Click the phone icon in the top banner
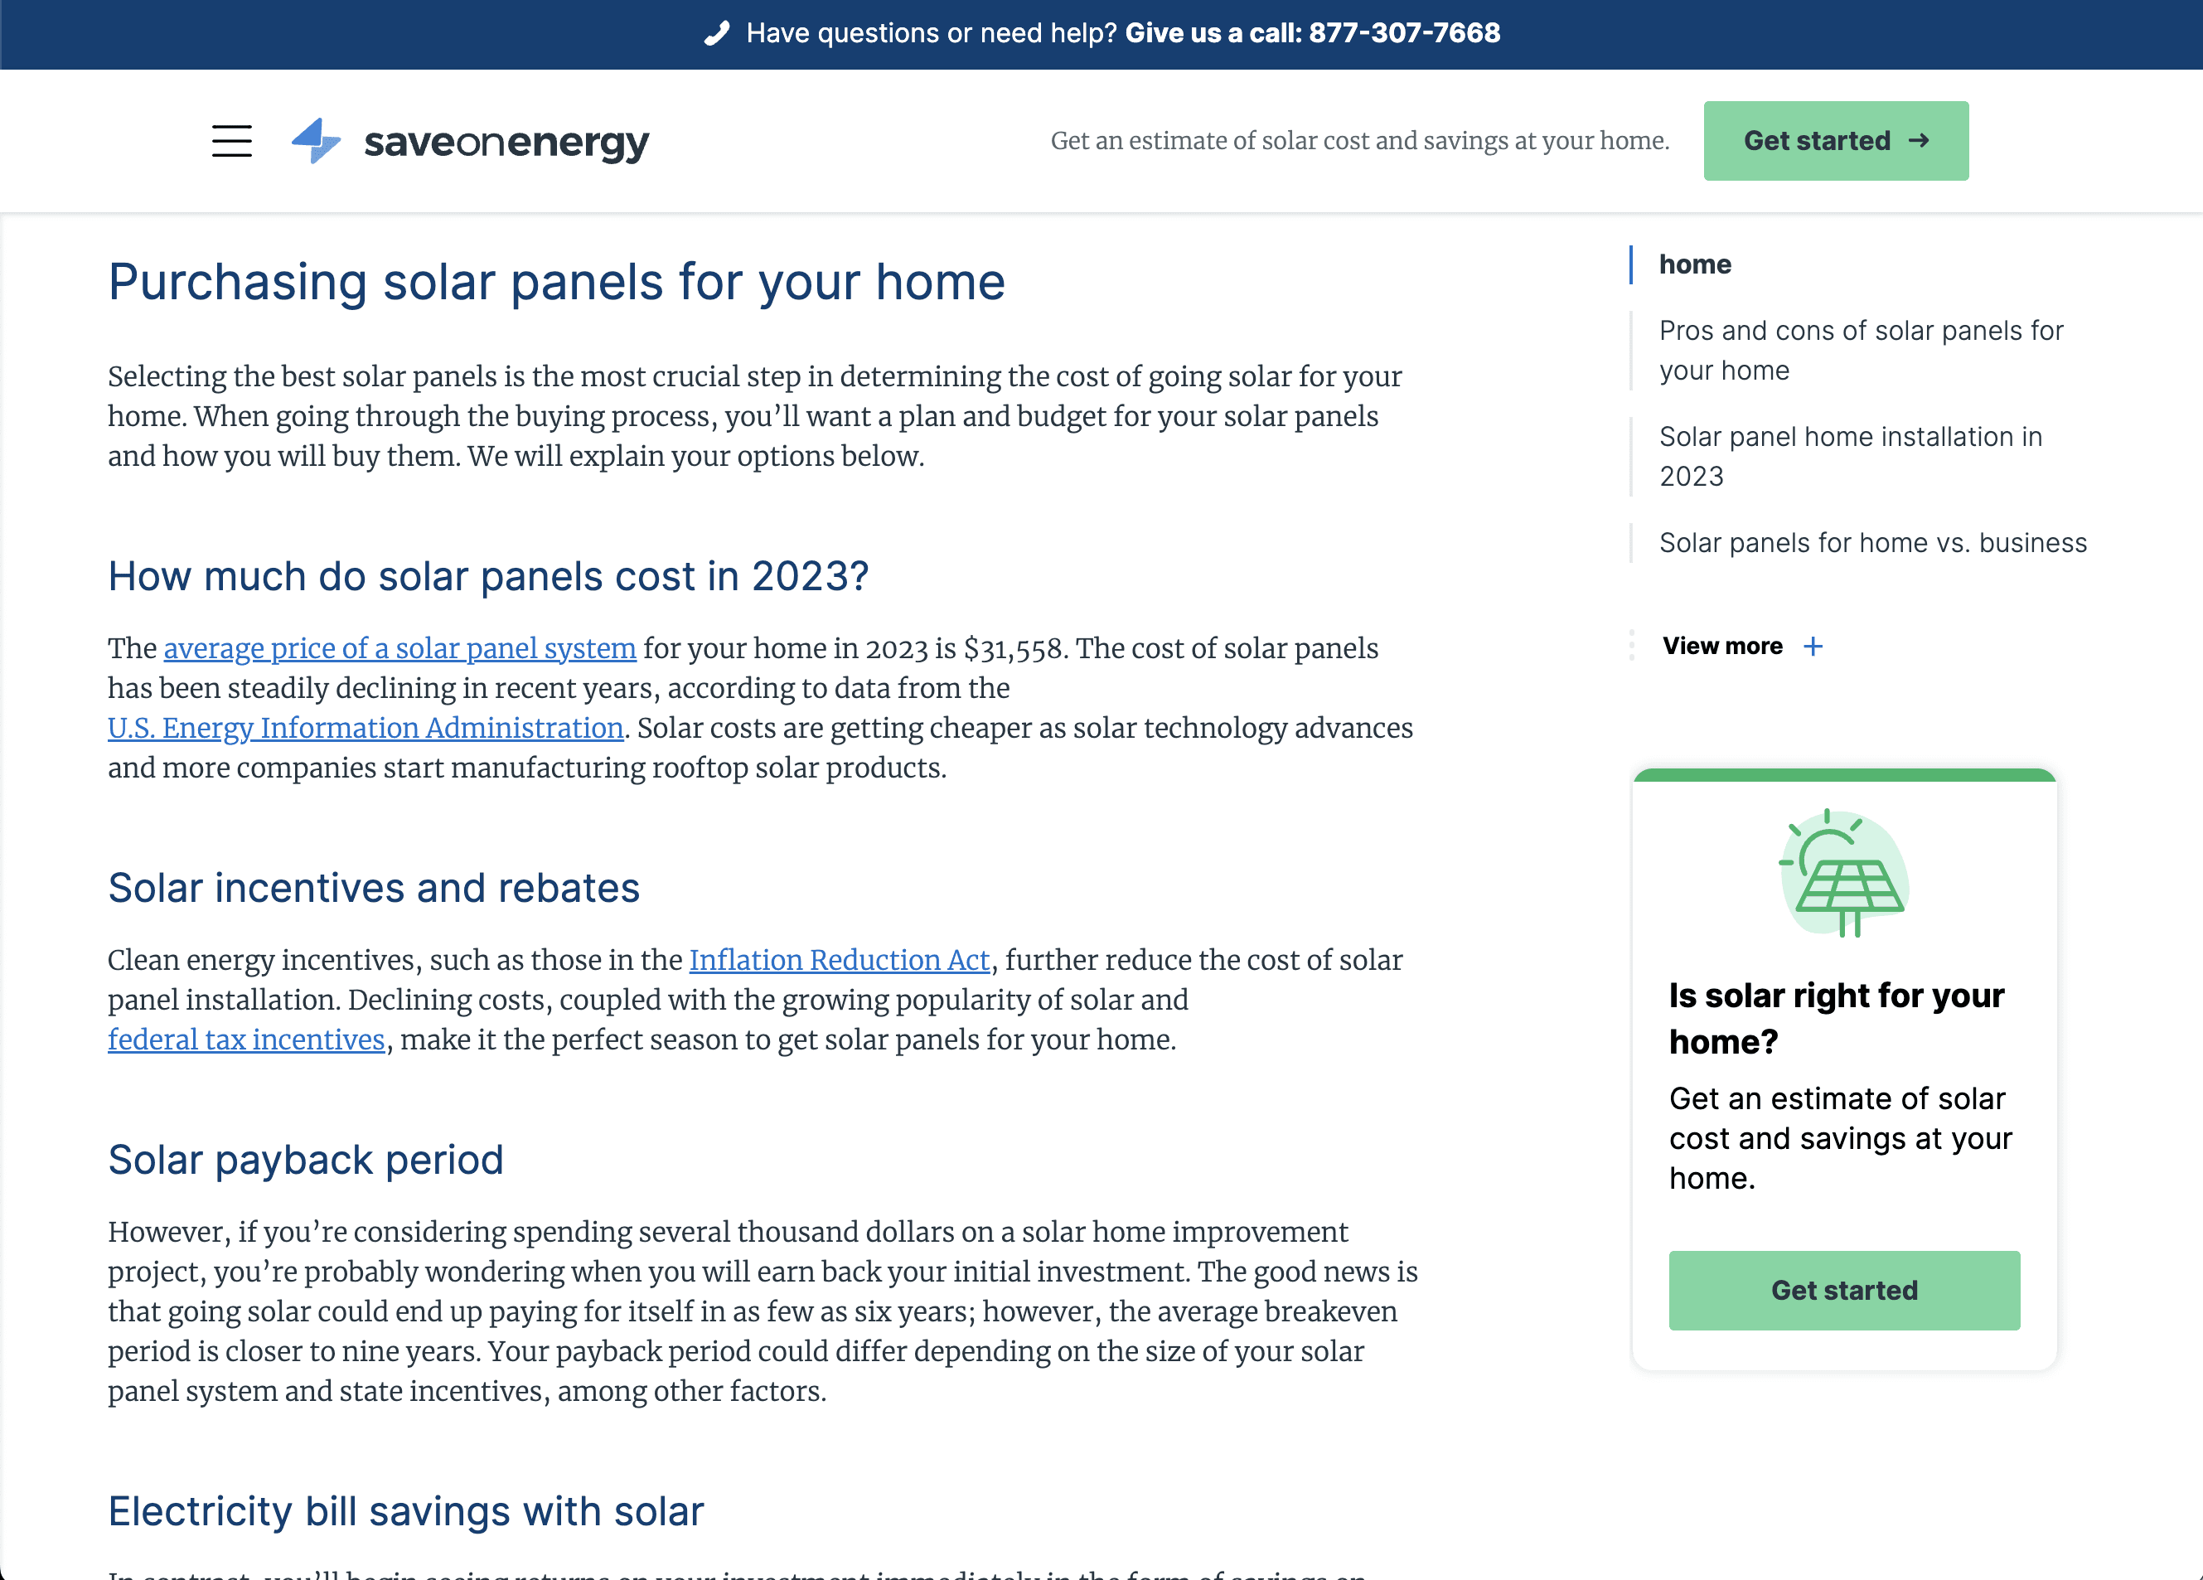 (x=716, y=34)
